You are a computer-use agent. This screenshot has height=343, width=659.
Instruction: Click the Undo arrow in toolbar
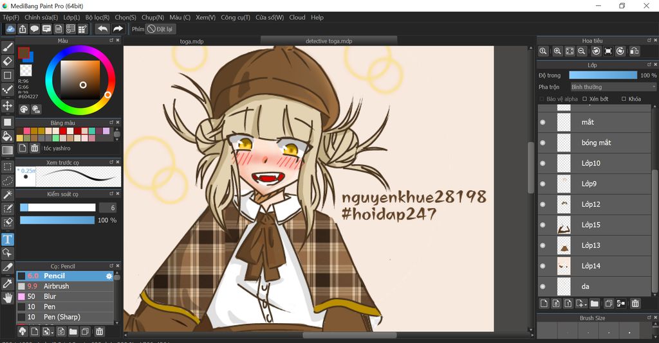102,29
